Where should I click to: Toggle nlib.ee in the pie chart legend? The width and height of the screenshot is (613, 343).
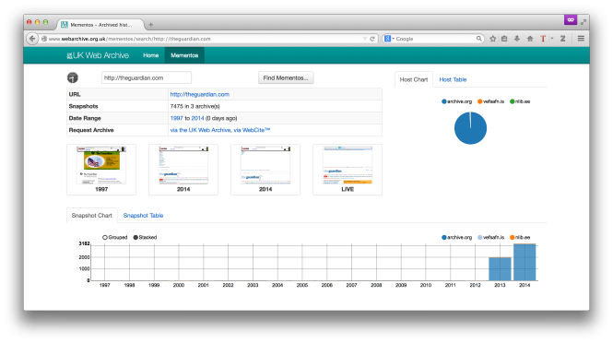[x=520, y=101]
